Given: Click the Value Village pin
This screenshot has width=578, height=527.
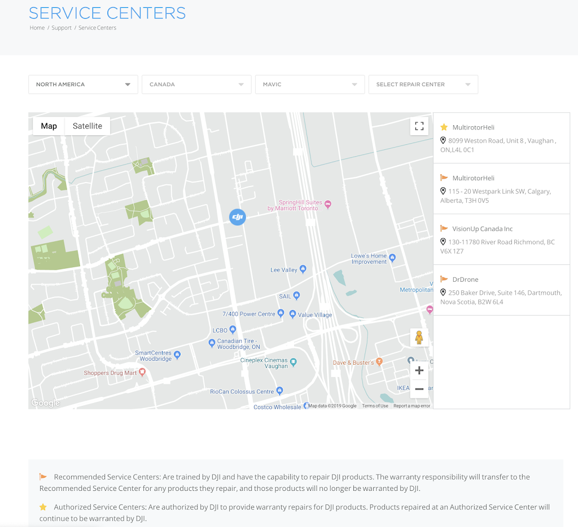Looking at the screenshot, I should click(x=292, y=314).
